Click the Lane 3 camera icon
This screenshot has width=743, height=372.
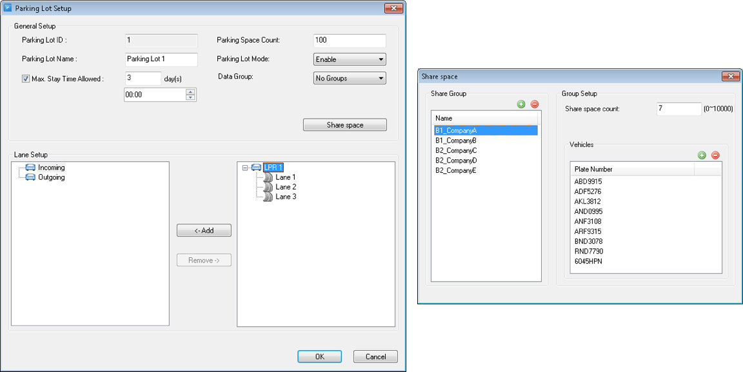[268, 197]
